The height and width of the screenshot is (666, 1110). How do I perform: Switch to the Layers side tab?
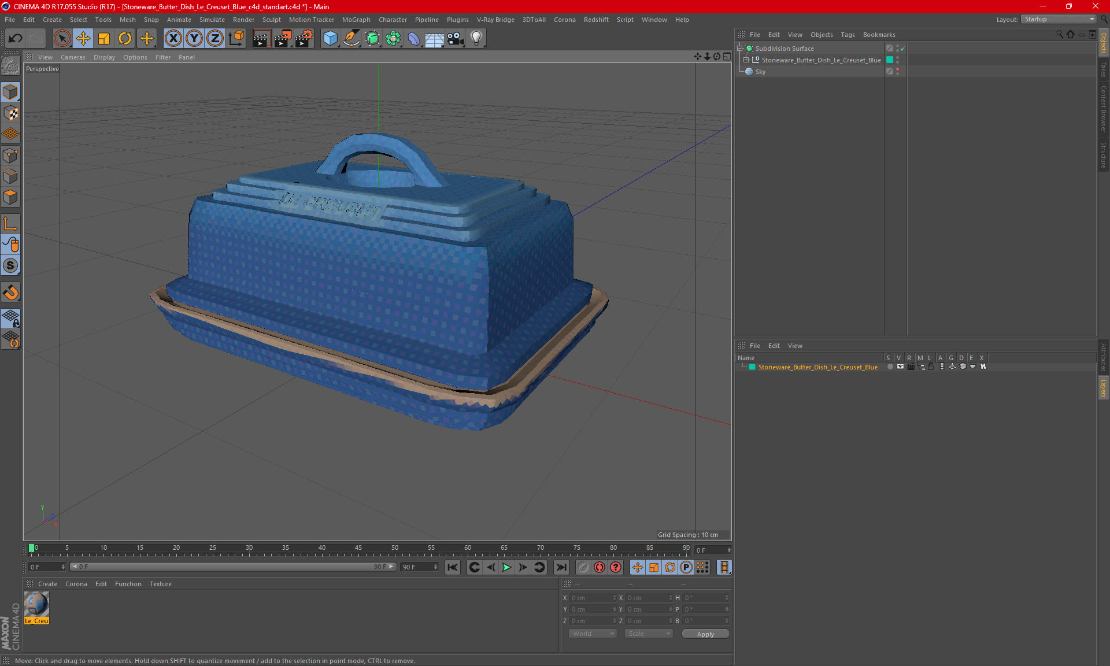pyautogui.click(x=1104, y=388)
